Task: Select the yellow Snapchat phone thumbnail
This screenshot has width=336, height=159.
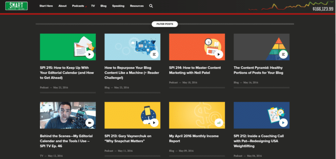Action: point(133,115)
